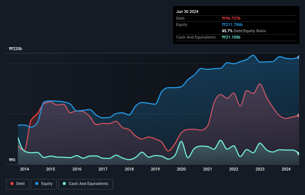Select the 2015 x-axis label
The width and height of the screenshot is (305, 195).
(51, 169)
